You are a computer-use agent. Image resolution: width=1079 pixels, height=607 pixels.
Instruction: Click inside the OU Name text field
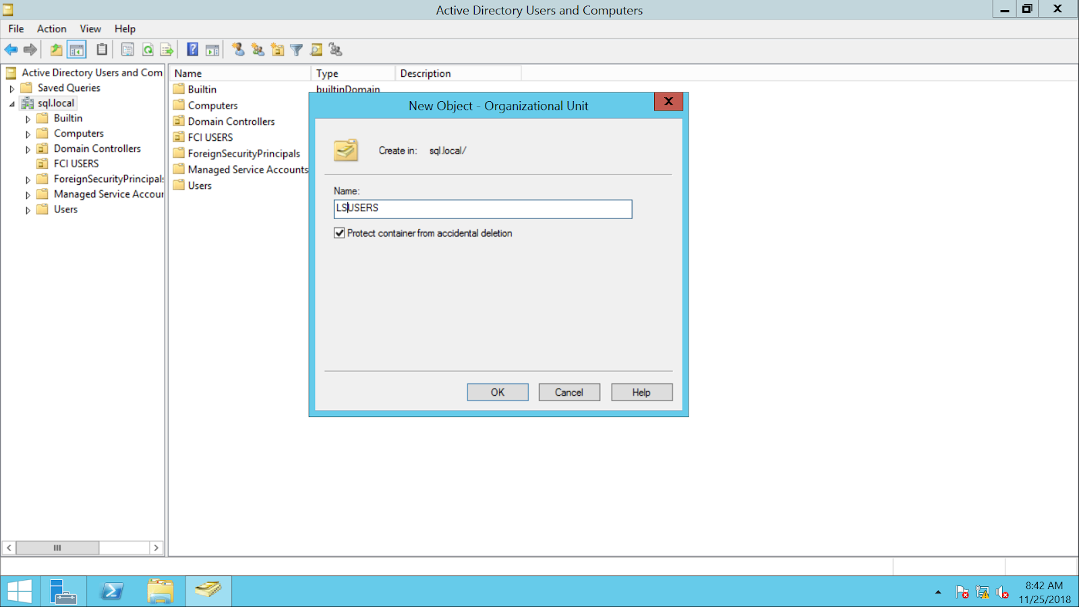[x=482, y=208]
